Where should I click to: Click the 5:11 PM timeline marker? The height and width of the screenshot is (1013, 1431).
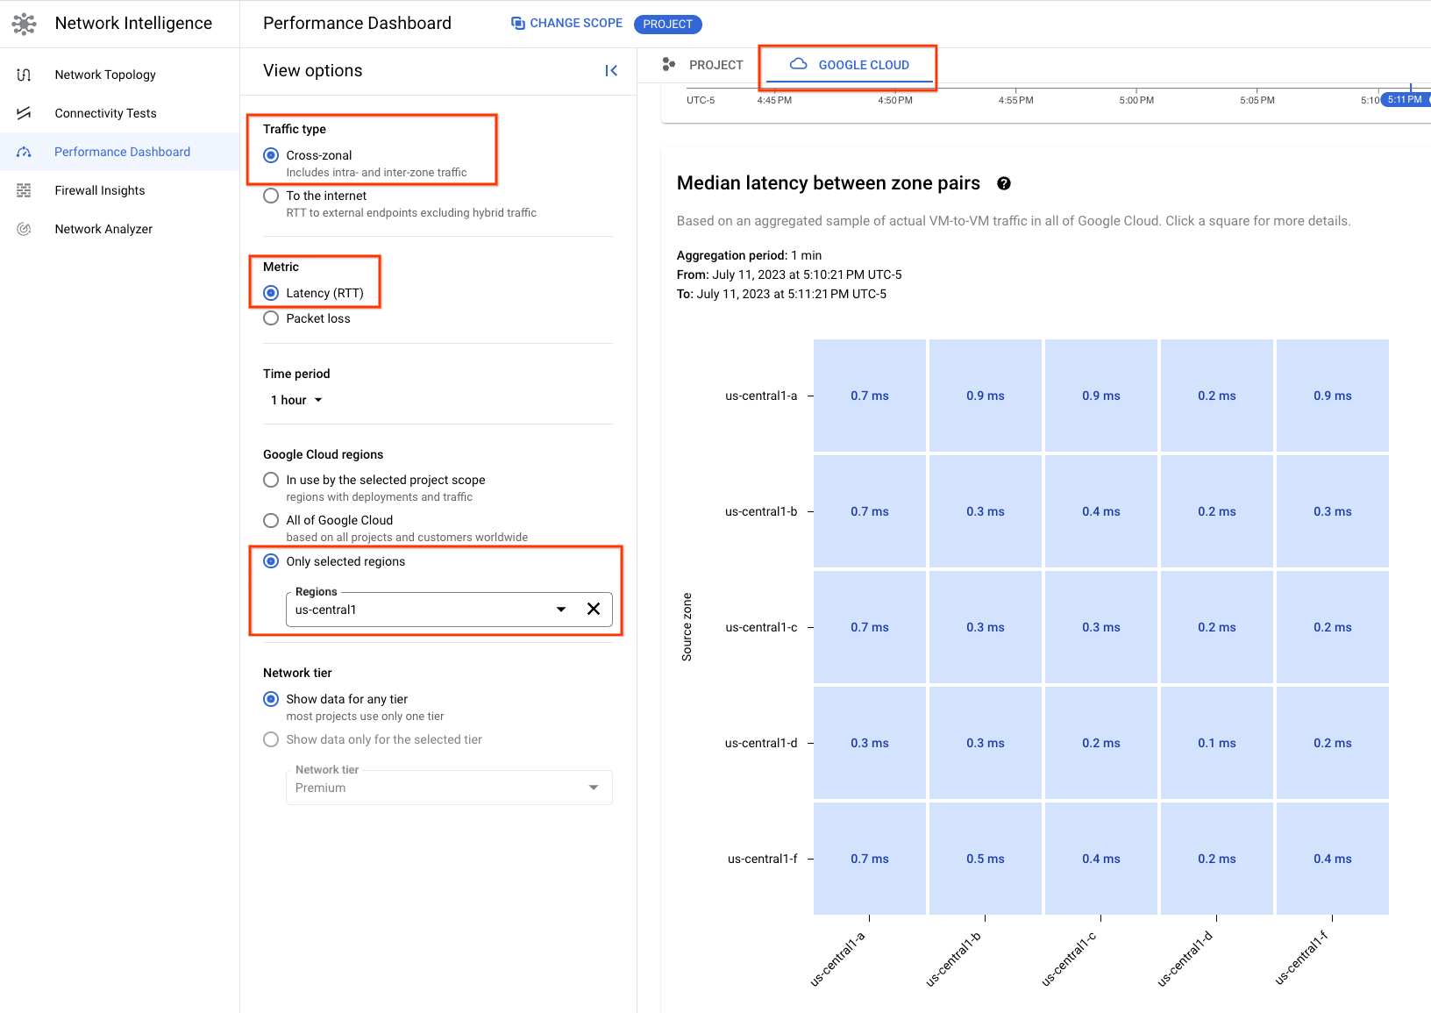1405,100
